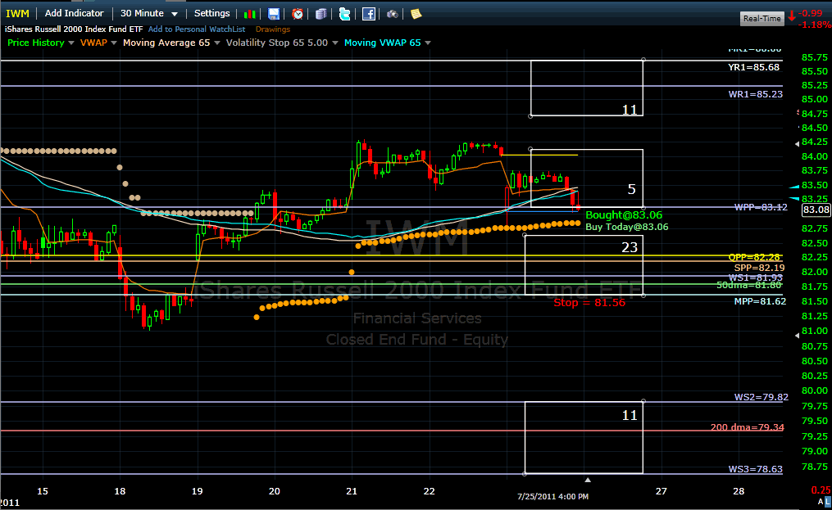Screen dimensions: 832x510
Task: Open the 30 Minute timeframe dropdown
Action: tap(148, 13)
